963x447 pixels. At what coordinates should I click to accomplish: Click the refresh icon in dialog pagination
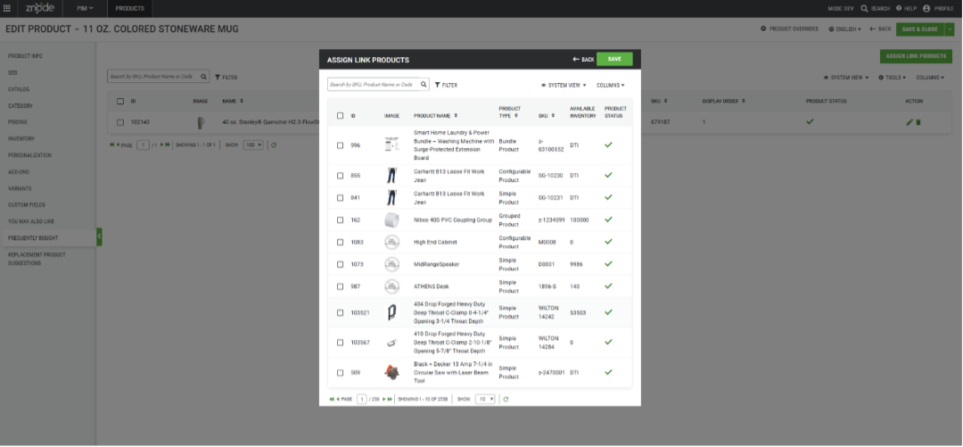click(x=506, y=399)
